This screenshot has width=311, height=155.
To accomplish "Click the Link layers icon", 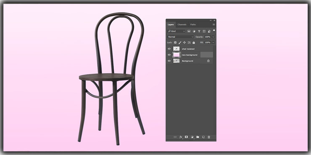I will click(x=175, y=137).
